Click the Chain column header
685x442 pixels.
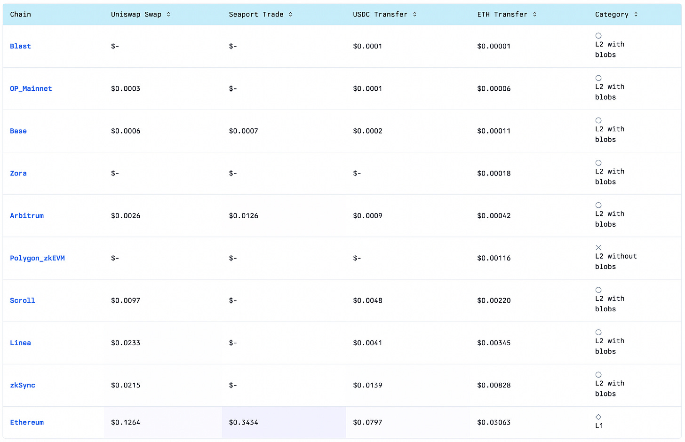pos(21,15)
